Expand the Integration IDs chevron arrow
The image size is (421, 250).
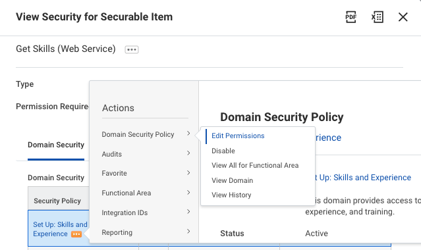pyautogui.click(x=188, y=212)
